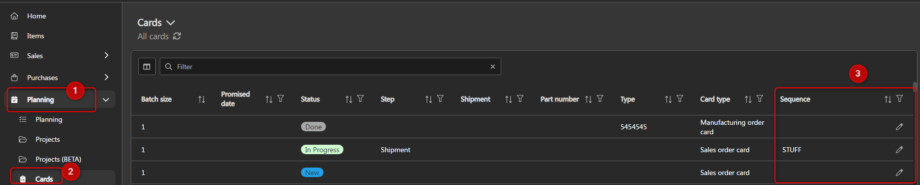Click the refresh icon beside All cards

coord(177,36)
